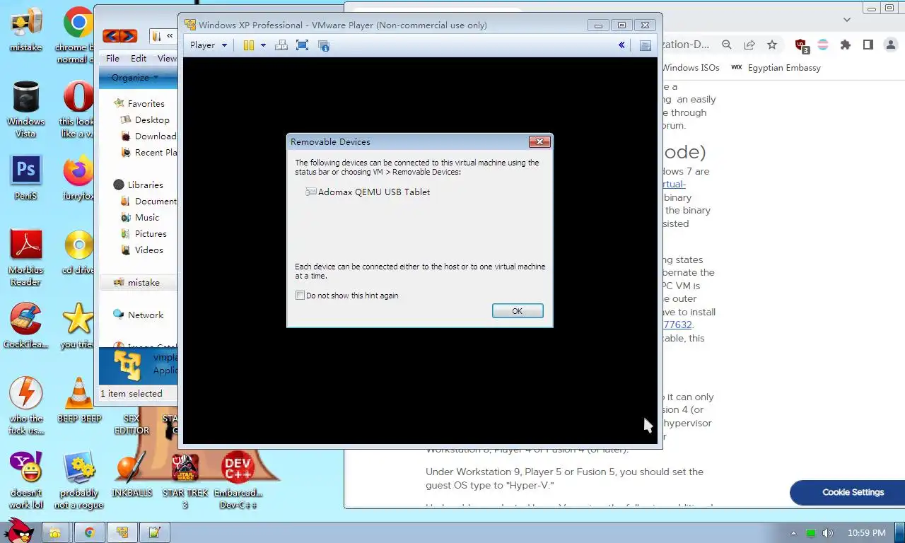This screenshot has width=905, height=543.
Task: Click the Unity mode icon in VMware toolbar
Action: click(x=324, y=45)
